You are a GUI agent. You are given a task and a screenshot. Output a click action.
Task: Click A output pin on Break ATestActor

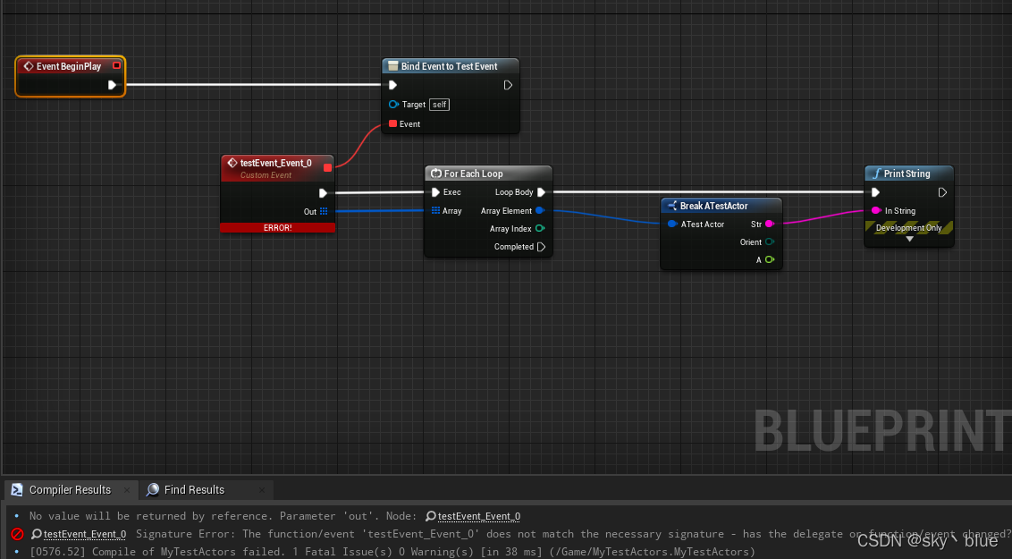pos(770,259)
